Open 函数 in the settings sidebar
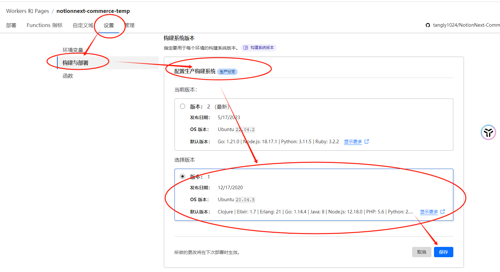 (68, 76)
